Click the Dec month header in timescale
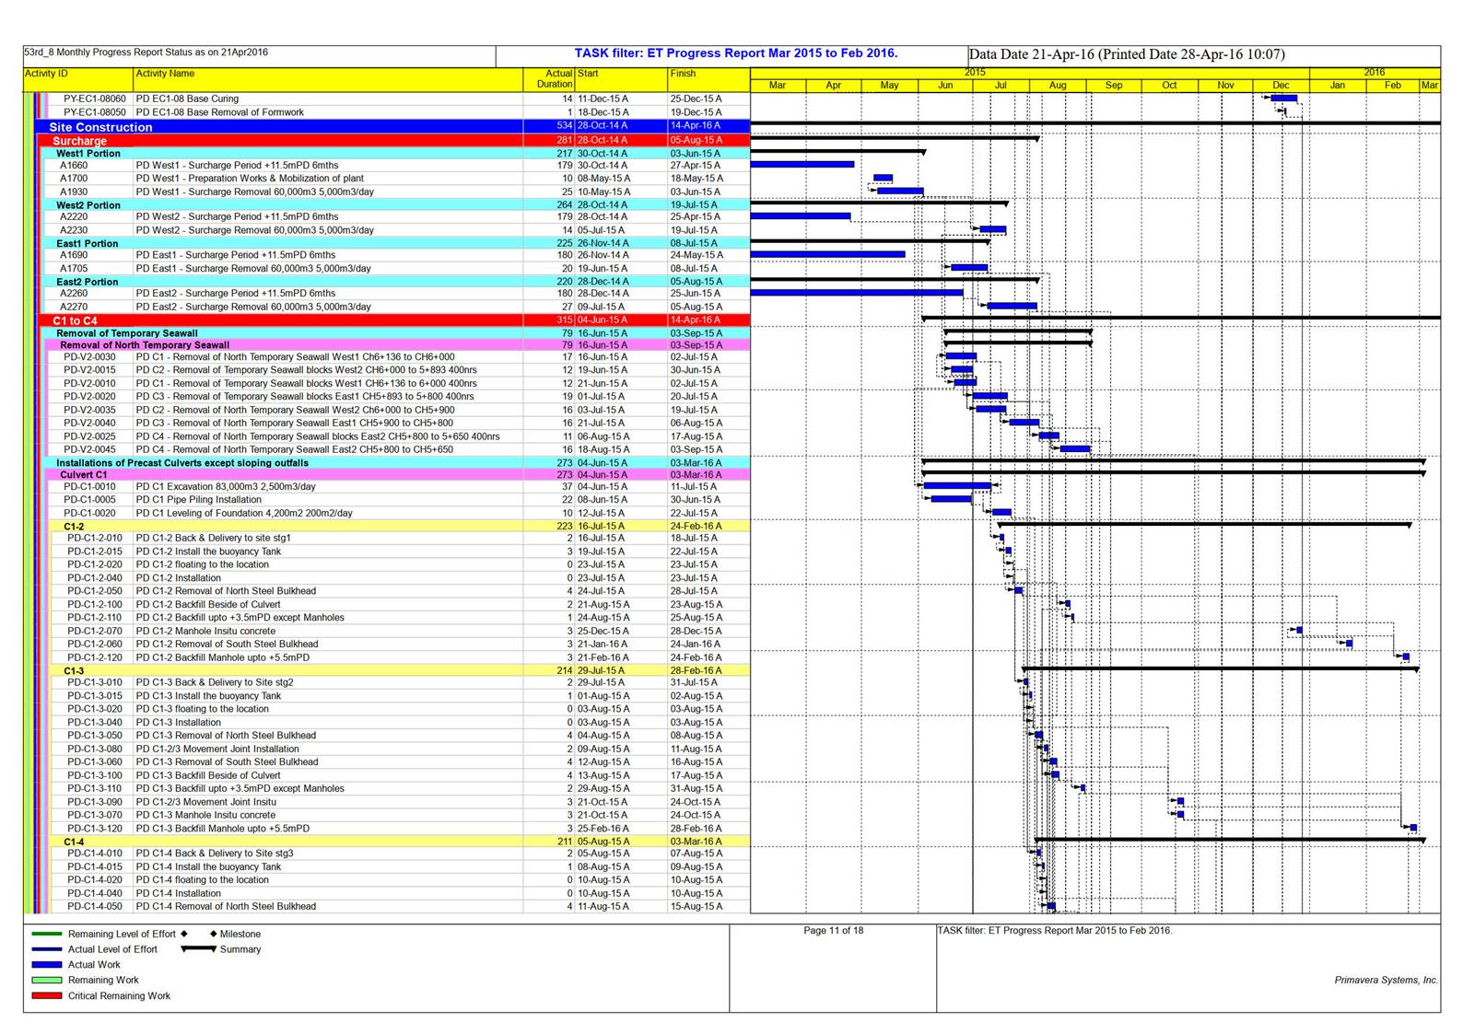 pyautogui.click(x=1282, y=86)
